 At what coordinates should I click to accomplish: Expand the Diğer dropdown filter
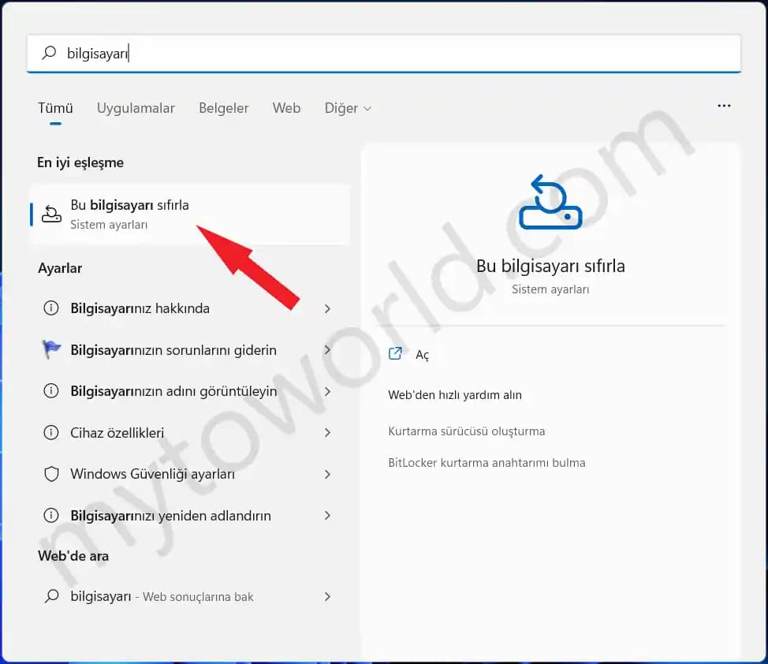tap(348, 108)
